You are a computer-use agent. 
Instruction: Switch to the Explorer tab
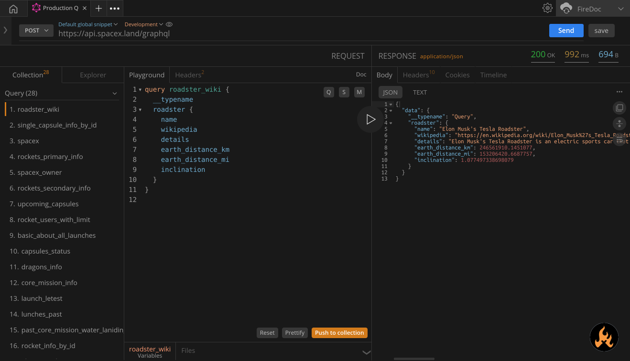(x=93, y=74)
